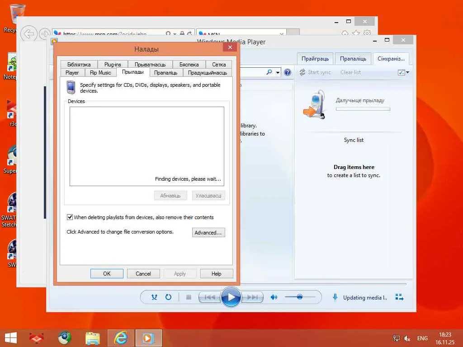The image size is (463, 347).
Task: Open Internet Explorer Favorites star
Action: pyautogui.click(x=356, y=33)
